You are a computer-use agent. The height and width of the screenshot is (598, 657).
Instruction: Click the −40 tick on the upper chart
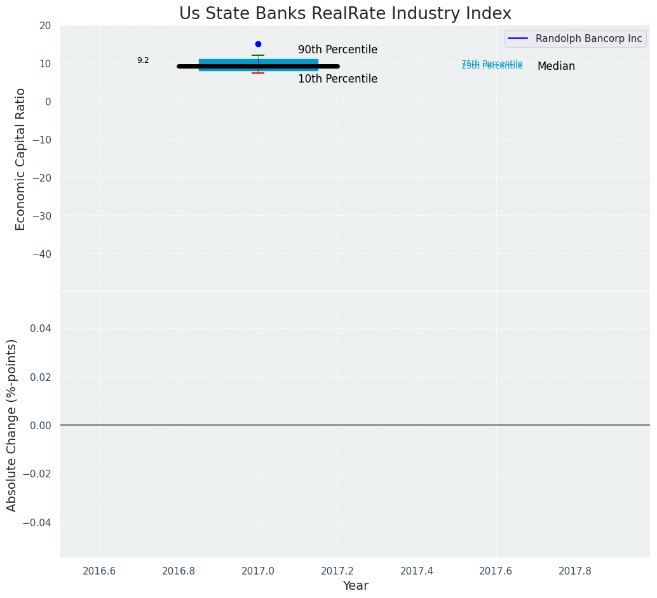(x=42, y=254)
